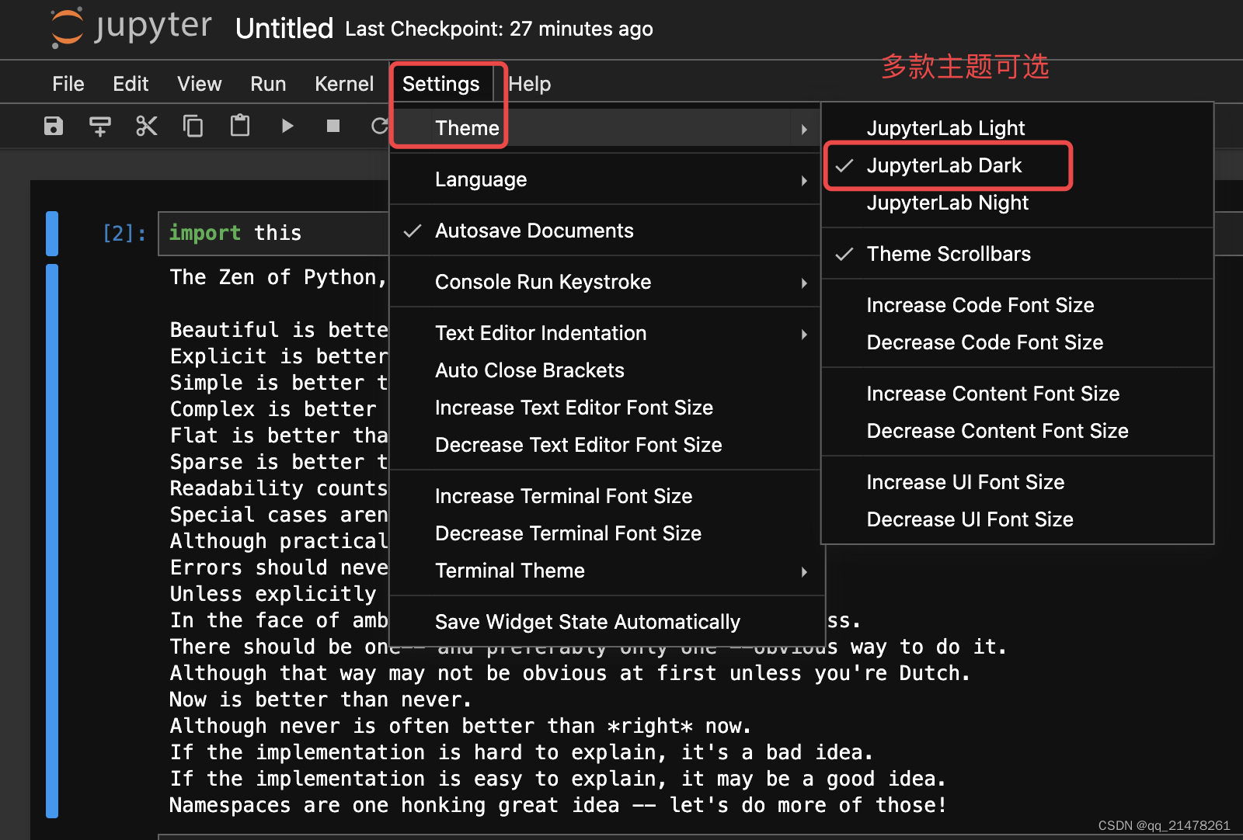
Task: Choose Decrease UI Font Size
Action: [x=1017, y=519]
